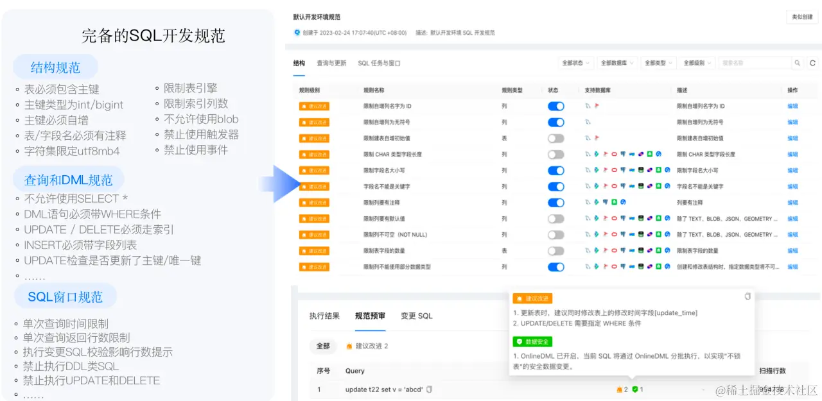The width and height of the screenshot is (822, 401).
Task: Click the green square icon in 限制列要有注释 row
Action: [x=615, y=202]
